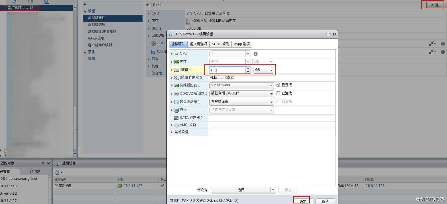Click the 近期任务 clipboard icon

coord(58,163)
